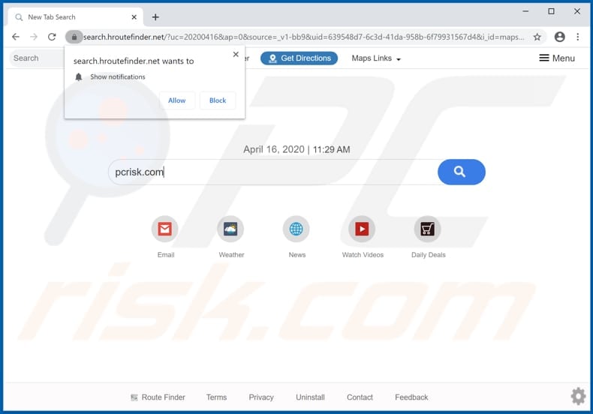Click the main search box containing pcrisk.com
Viewport: 593px width, 414px height.
[273, 172]
